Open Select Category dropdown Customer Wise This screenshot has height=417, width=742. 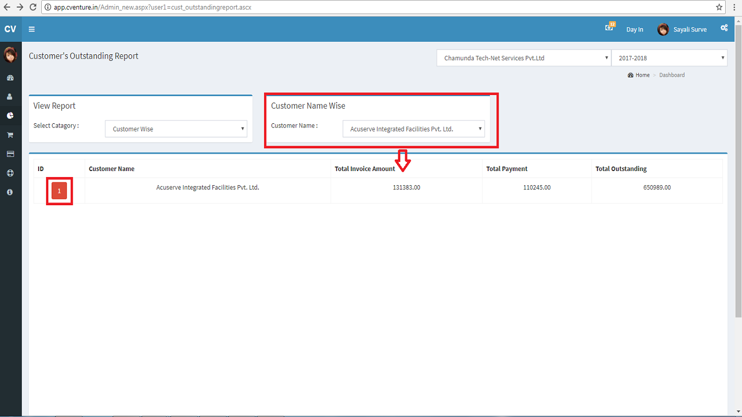[176, 129]
